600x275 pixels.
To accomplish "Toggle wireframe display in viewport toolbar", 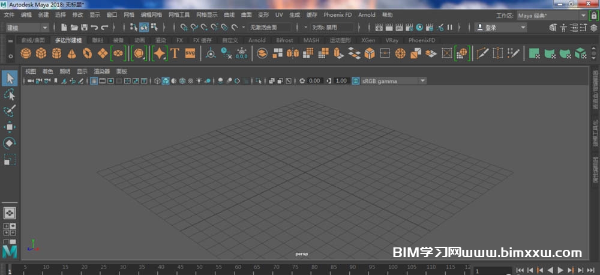I will [x=157, y=80].
